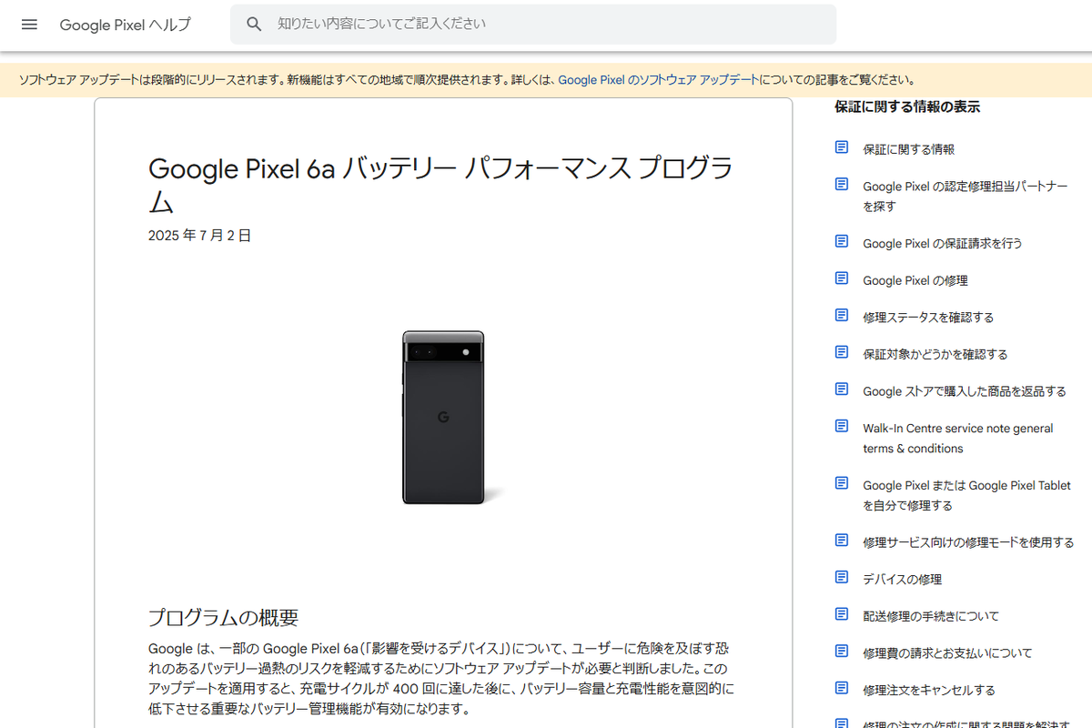The image size is (1092, 728).
Task: Open 配送修理の手続きについて article
Action: [931, 616]
